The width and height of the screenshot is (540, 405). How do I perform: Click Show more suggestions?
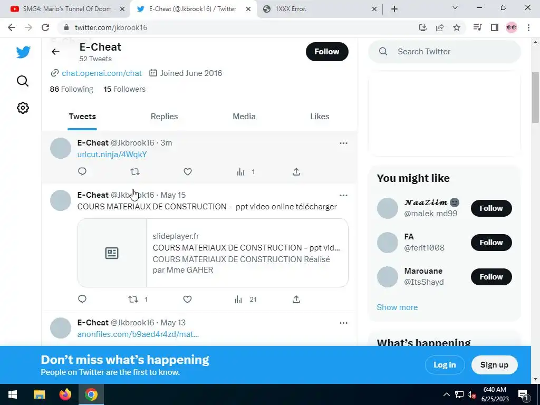click(x=397, y=307)
